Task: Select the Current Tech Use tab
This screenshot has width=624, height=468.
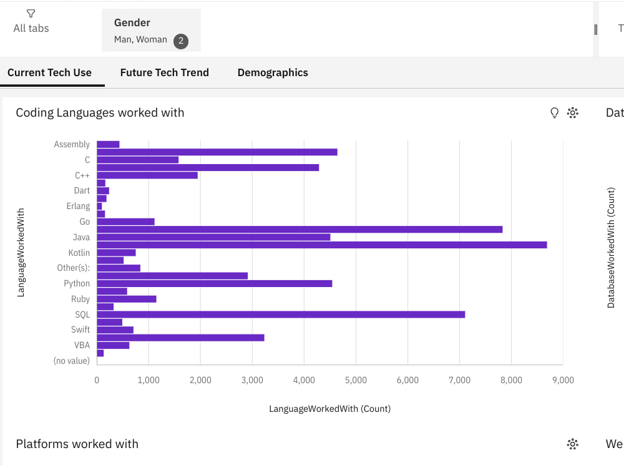Action: 49,72
